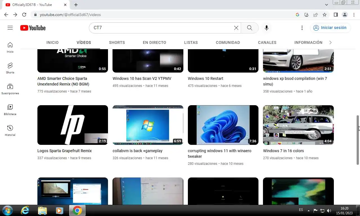Open Windows Media Player from taskbar
The height and width of the screenshot is (216, 360).
tap(59, 210)
